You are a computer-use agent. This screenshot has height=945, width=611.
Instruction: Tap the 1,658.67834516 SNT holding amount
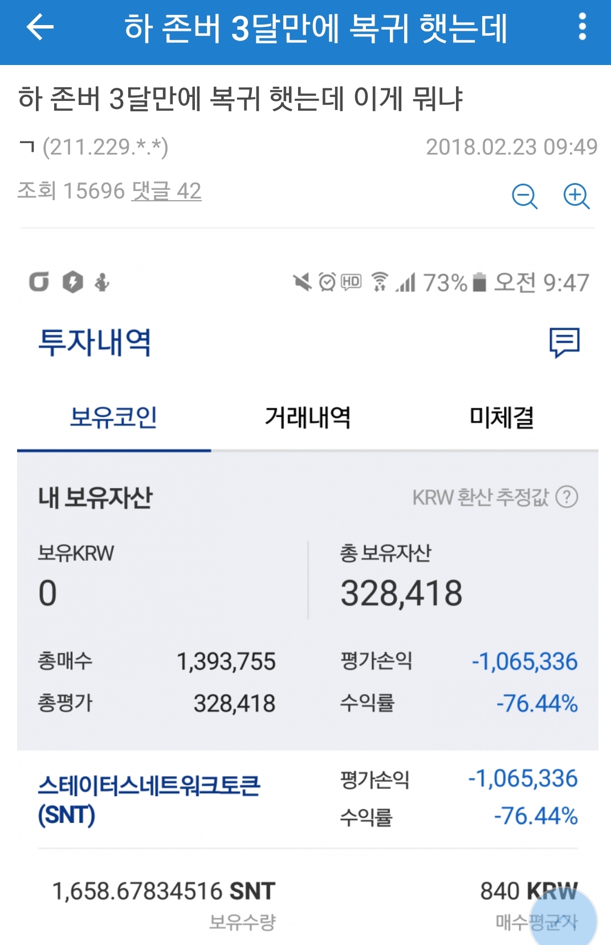click(164, 891)
